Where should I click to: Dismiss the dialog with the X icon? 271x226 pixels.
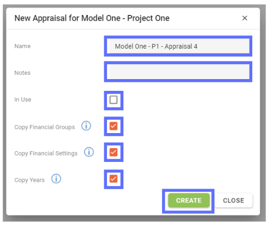(244, 18)
